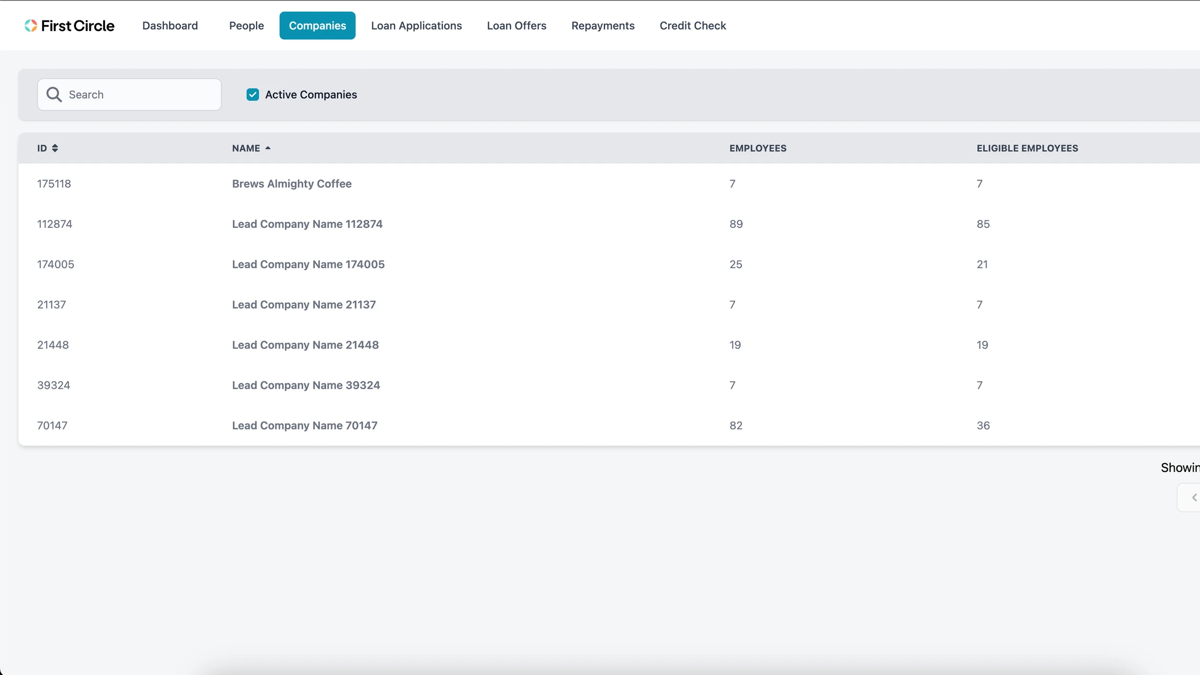Click ID cell 174005
Screen dimensions: 1200x675
coord(56,265)
